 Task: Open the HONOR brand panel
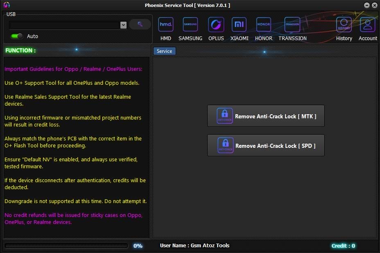[x=263, y=25]
